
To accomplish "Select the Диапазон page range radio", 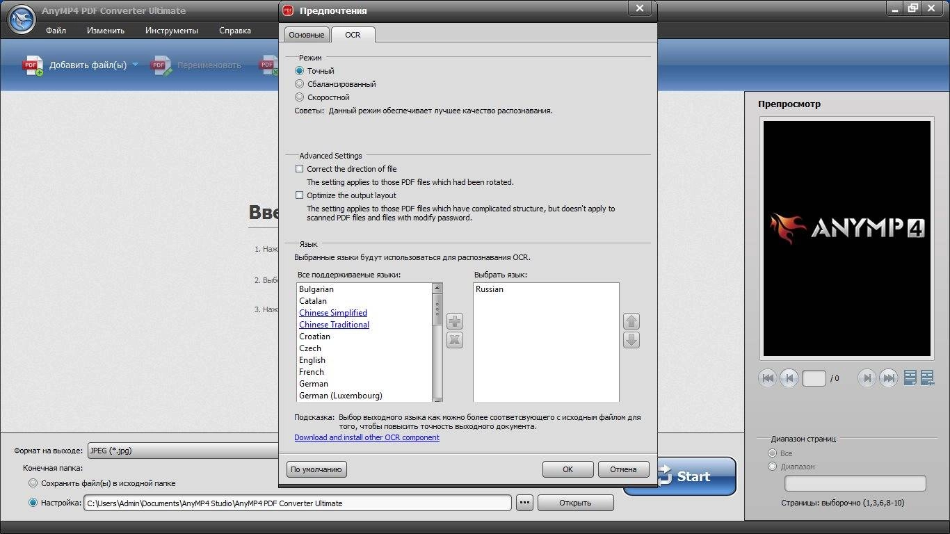I will point(772,467).
